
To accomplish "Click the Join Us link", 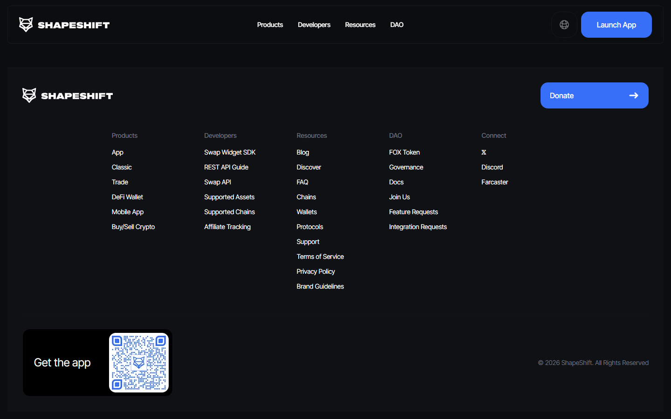I will 399,197.
